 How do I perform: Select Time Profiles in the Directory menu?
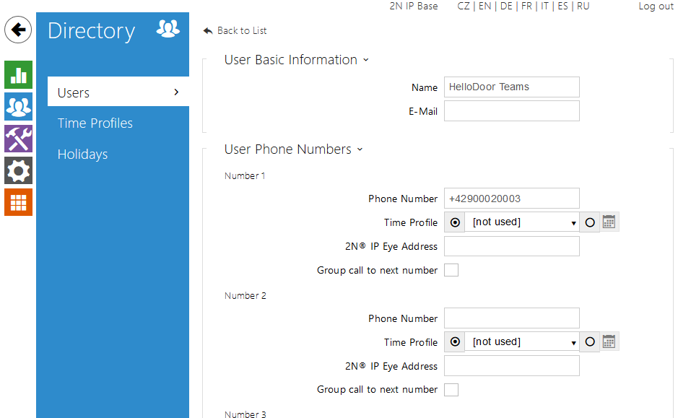95,123
